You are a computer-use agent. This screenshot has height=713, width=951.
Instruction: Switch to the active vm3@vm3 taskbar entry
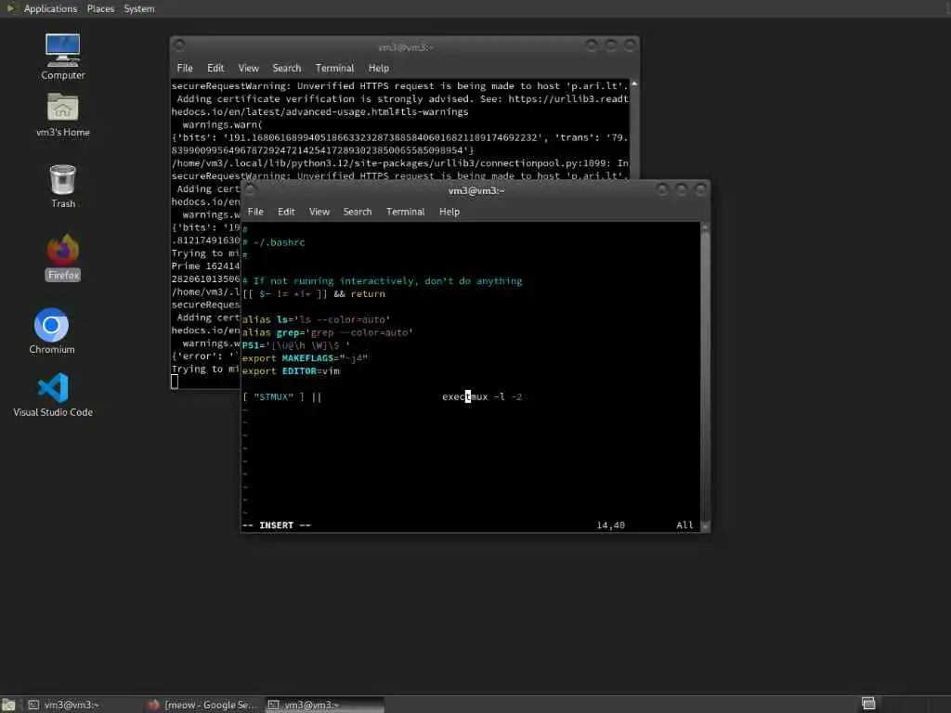tap(324, 705)
